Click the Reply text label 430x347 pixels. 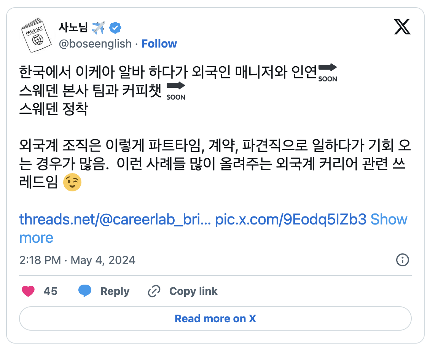point(115,291)
